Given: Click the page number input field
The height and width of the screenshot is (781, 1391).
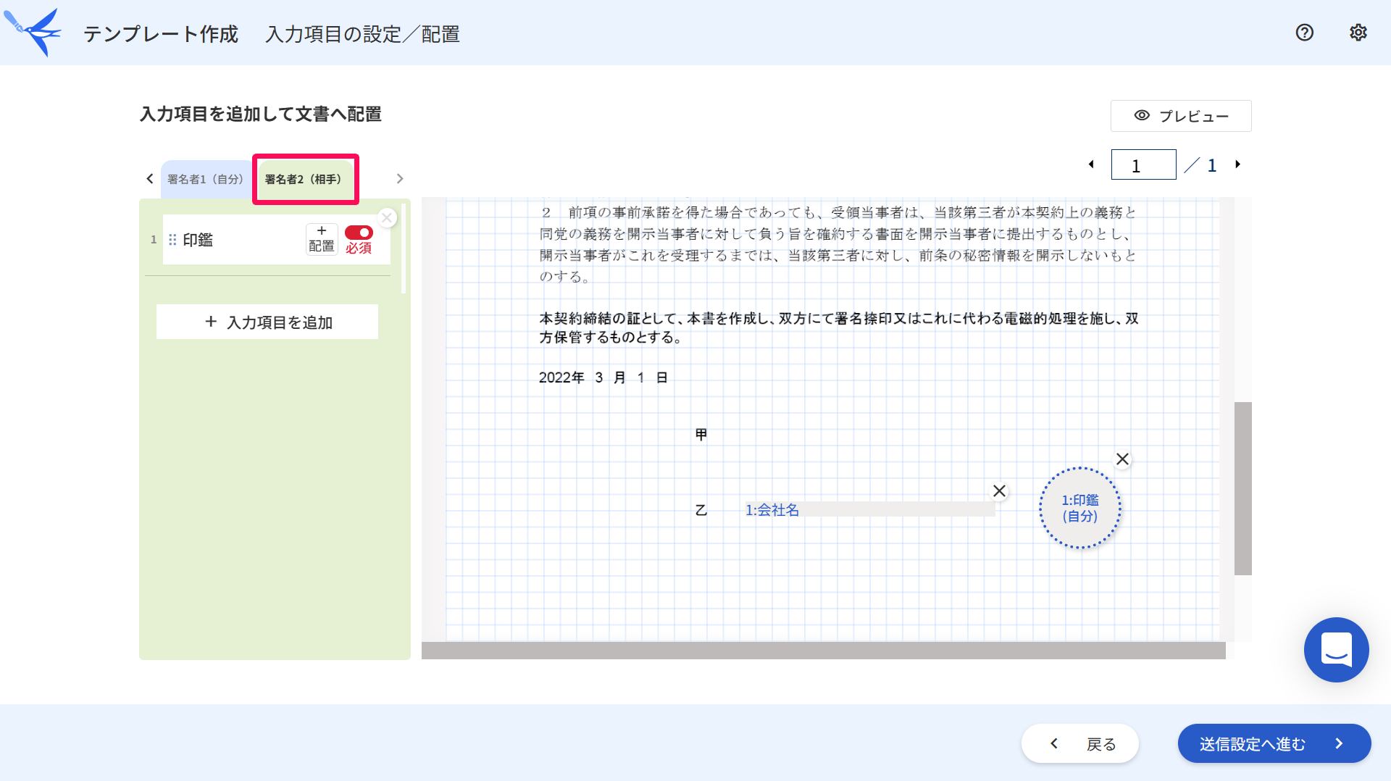Looking at the screenshot, I should click(x=1143, y=164).
